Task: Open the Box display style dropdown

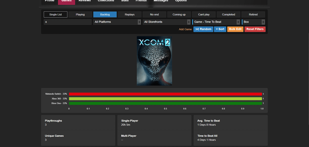Action: tap(253, 22)
